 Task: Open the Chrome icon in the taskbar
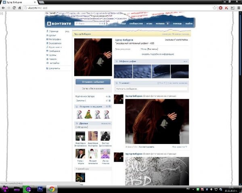tap(52, 189)
